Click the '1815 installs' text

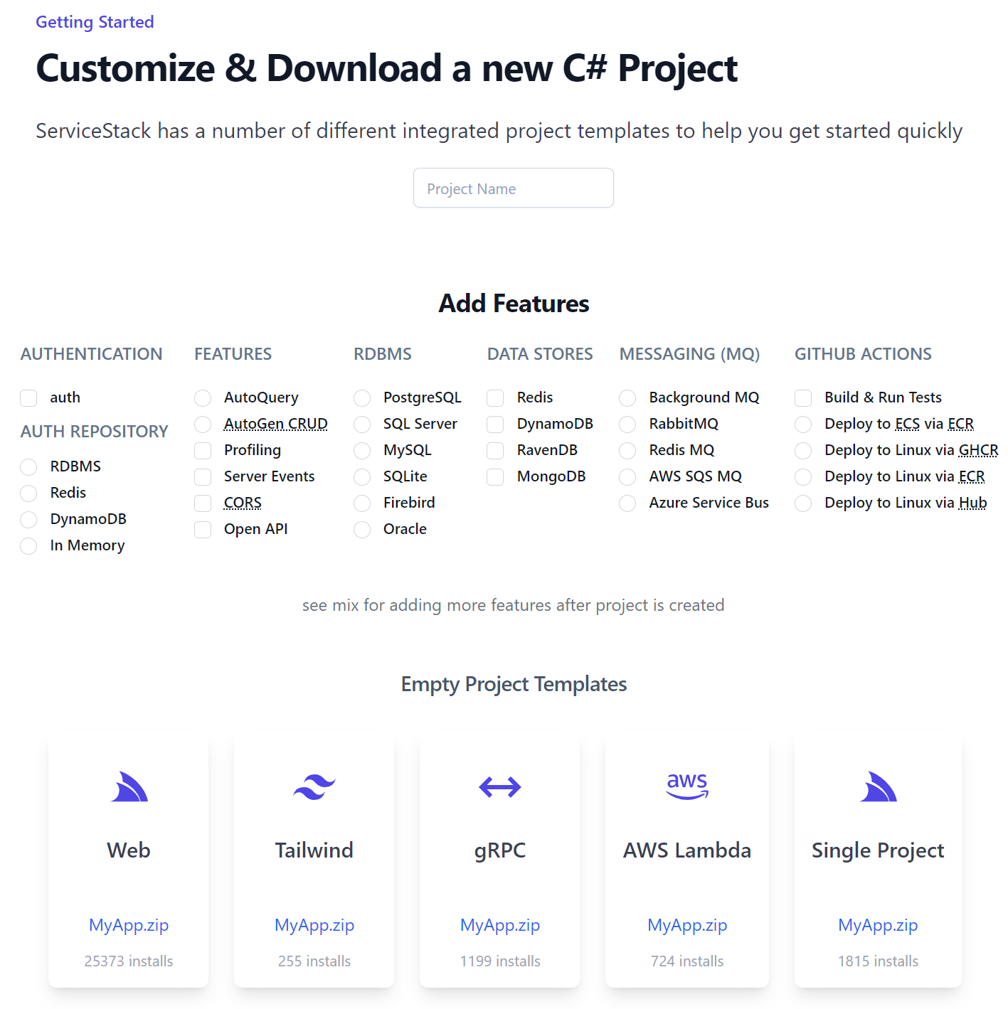pos(878,961)
